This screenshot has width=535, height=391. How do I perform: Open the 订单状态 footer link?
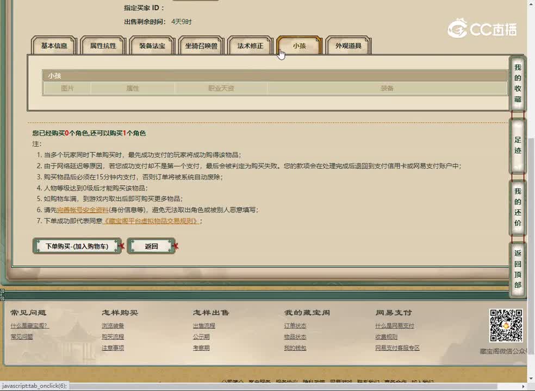click(295, 326)
